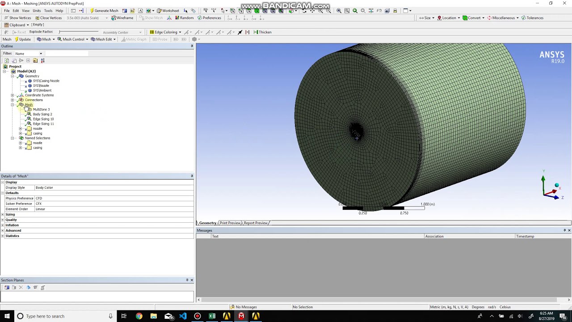Click the Sort alphabetically icon in Outline
This screenshot has height=322, width=572.
(42, 60)
